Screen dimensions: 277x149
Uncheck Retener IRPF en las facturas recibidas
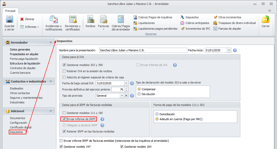64,131
